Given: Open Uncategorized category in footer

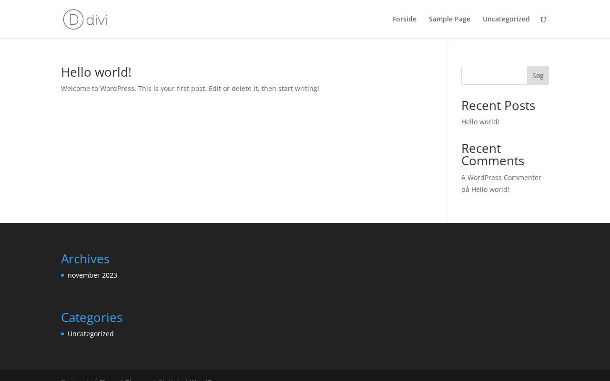Looking at the screenshot, I should click(x=91, y=334).
